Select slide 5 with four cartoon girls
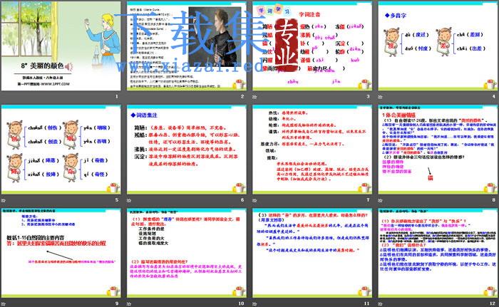The width and height of the screenshot is (499, 307). coord(61,150)
